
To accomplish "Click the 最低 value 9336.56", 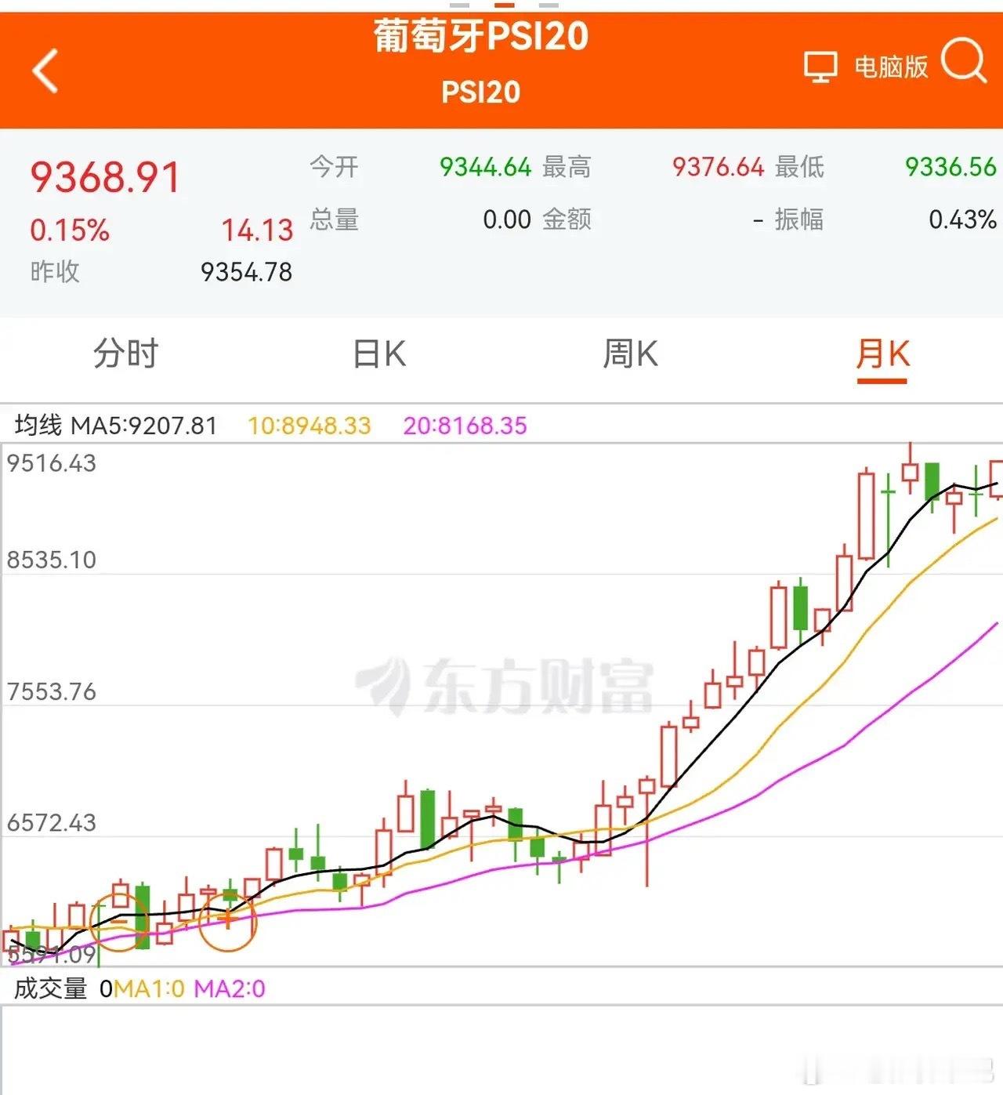I will [950, 167].
